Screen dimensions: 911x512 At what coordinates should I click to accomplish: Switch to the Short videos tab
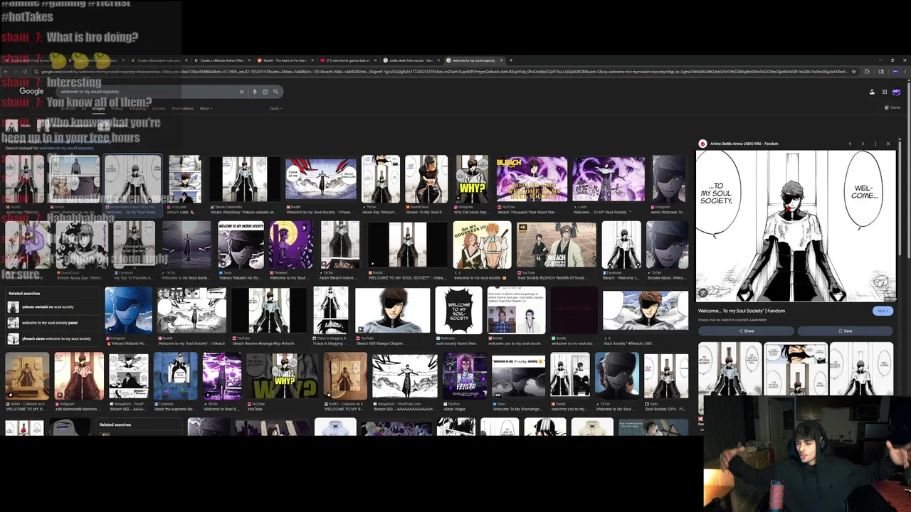pyautogui.click(x=182, y=108)
